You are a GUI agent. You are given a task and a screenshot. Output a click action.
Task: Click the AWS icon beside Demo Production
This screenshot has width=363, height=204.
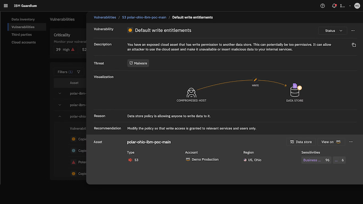(x=188, y=159)
